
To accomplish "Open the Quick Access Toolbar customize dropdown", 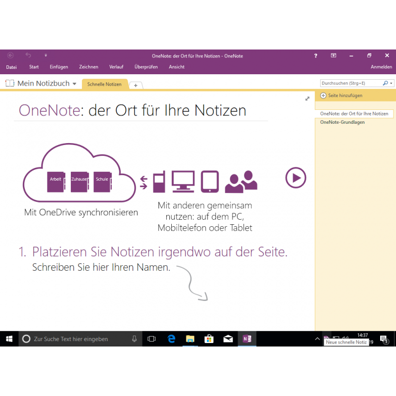I will pos(46,55).
